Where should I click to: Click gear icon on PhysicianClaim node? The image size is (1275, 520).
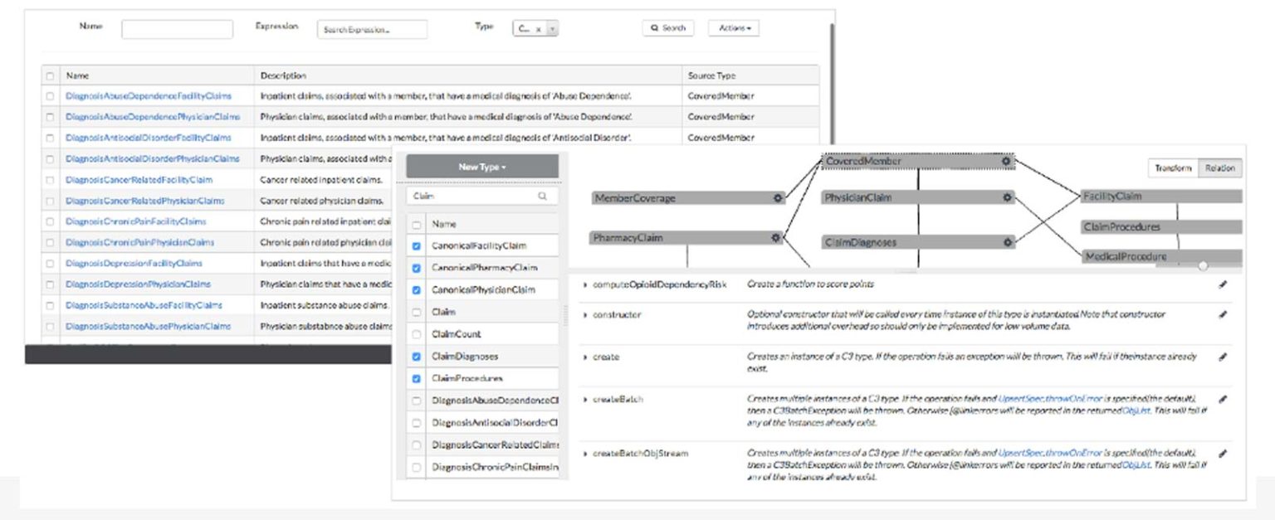[1006, 198]
